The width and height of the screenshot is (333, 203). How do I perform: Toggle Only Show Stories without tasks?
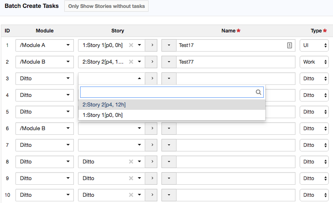click(x=106, y=7)
